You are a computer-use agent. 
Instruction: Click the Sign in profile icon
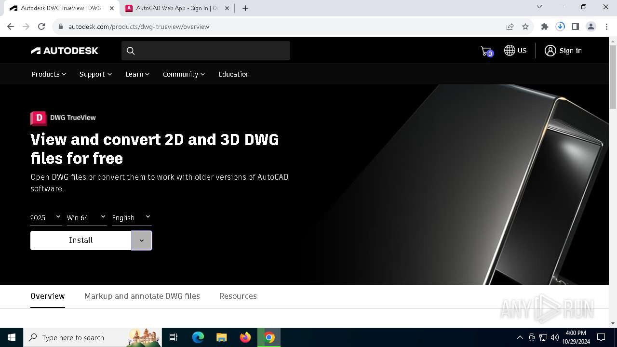click(x=550, y=51)
